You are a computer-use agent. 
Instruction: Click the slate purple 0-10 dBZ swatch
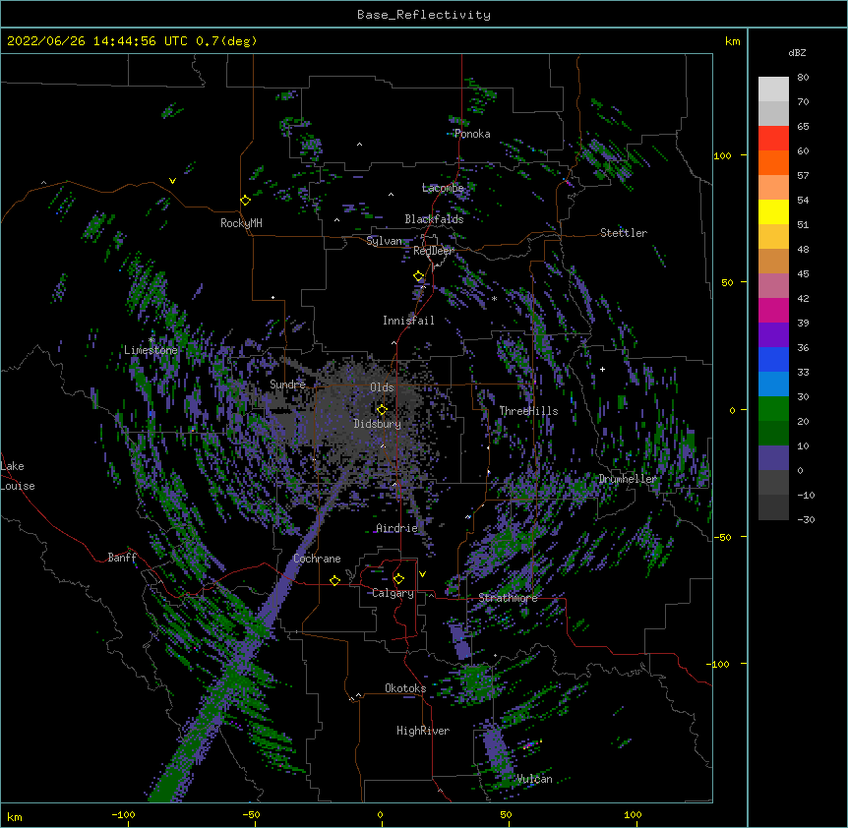tap(773, 458)
